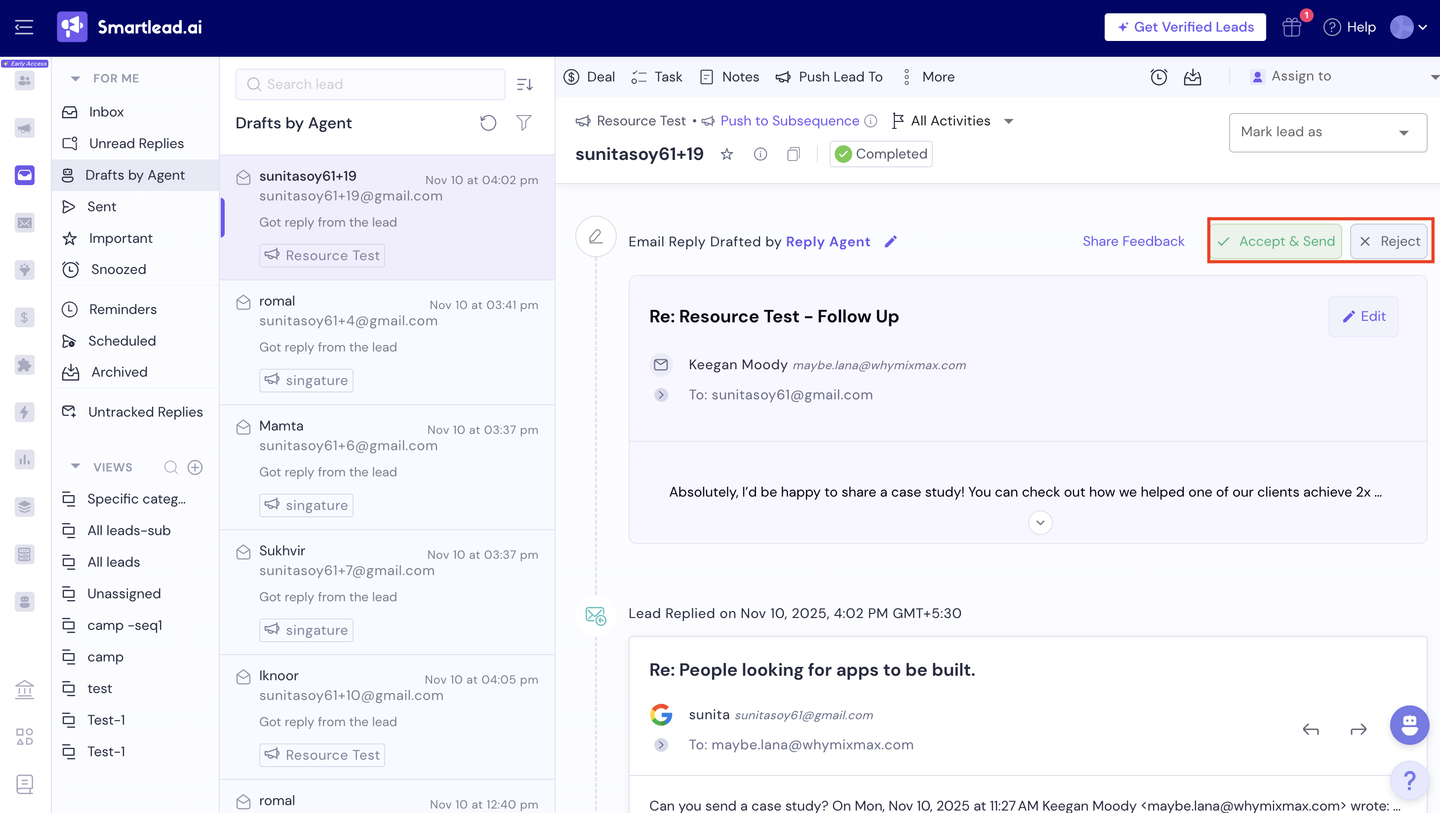Click the refresh icon beside Drafts by Agent

[x=488, y=123]
